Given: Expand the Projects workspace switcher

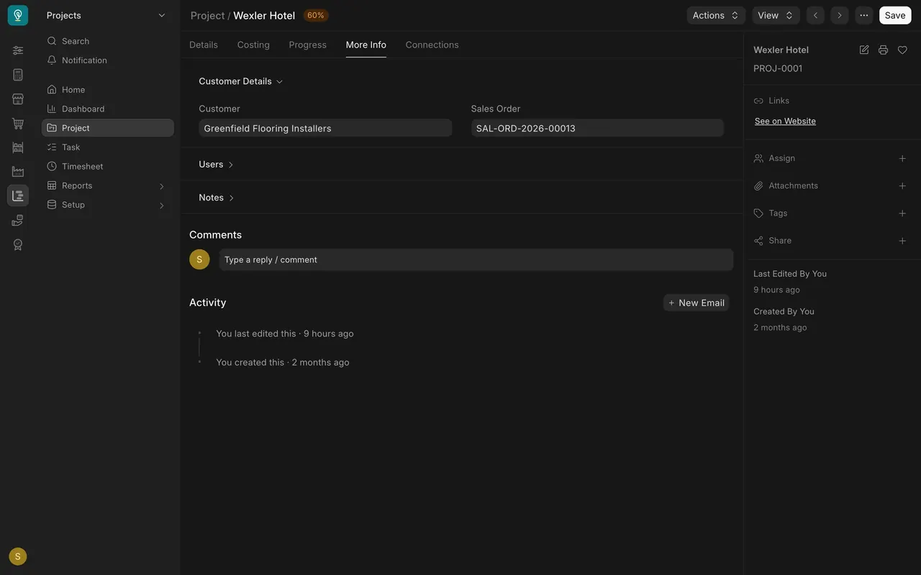Looking at the screenshot, I should [106, 15].
